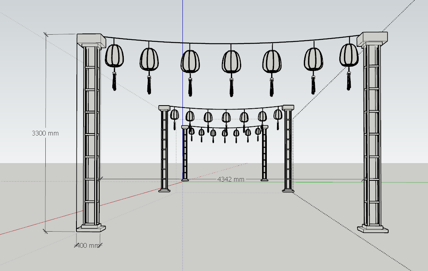The image size is (428, 271).
Task: Pick the center lantern of the front row
Action: coord(231,62)
